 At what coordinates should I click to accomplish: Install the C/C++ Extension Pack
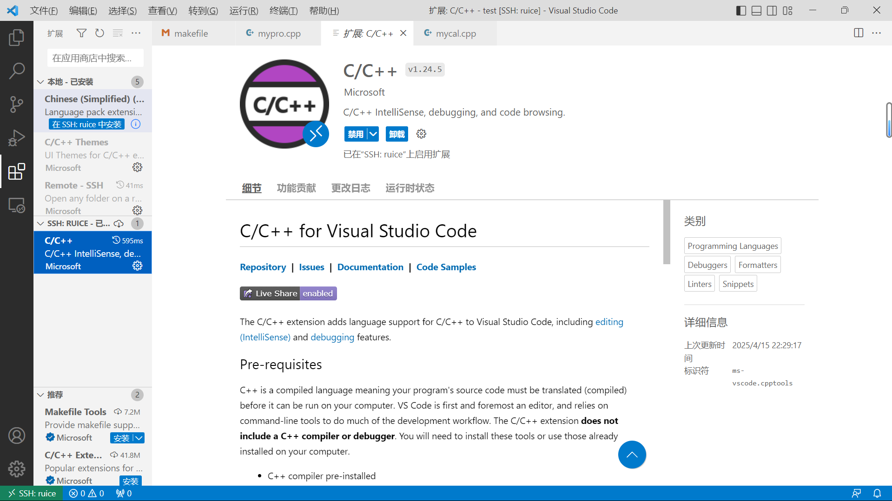(131, 481)
